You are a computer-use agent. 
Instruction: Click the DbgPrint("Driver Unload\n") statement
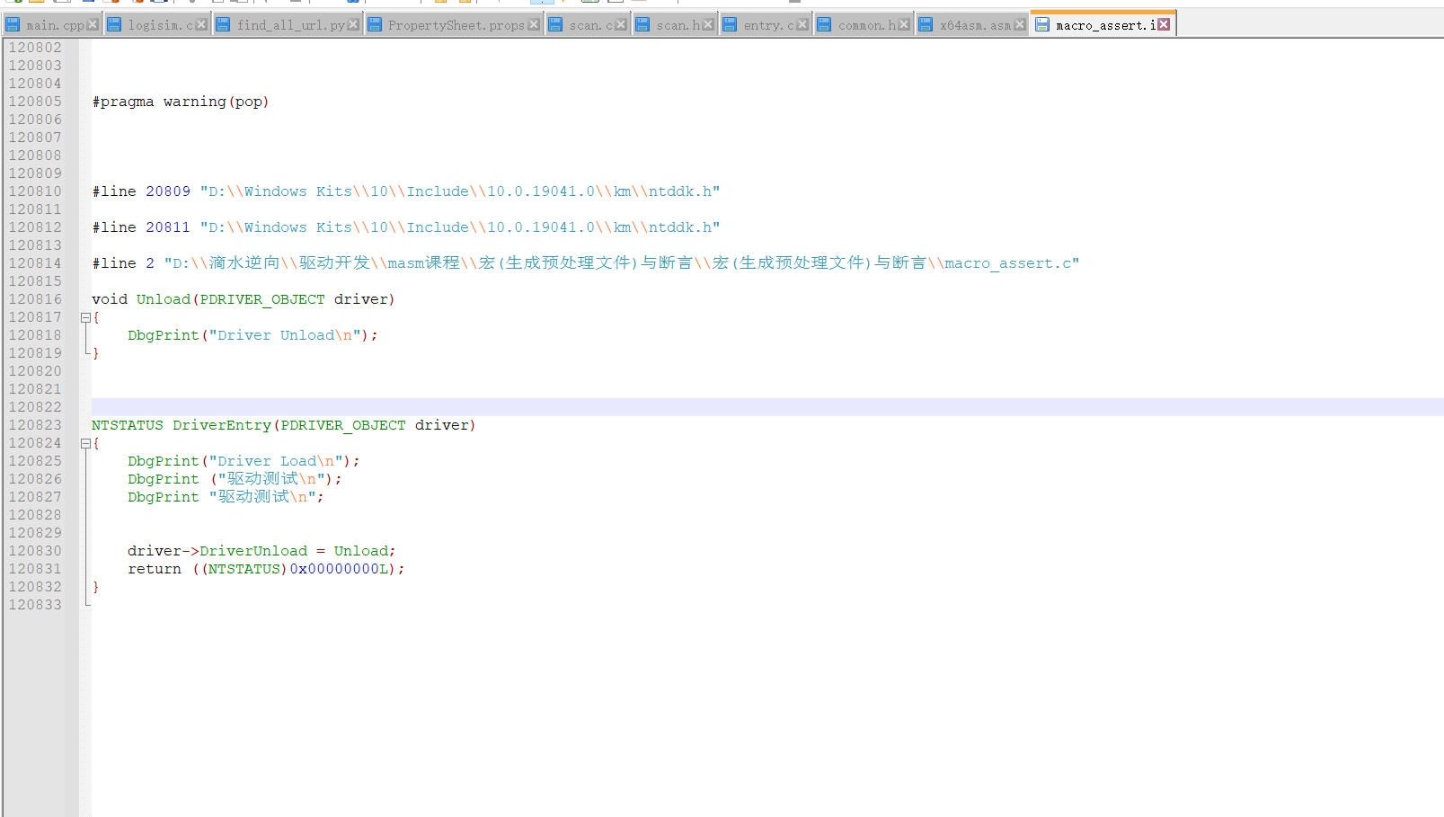point(252,335)
